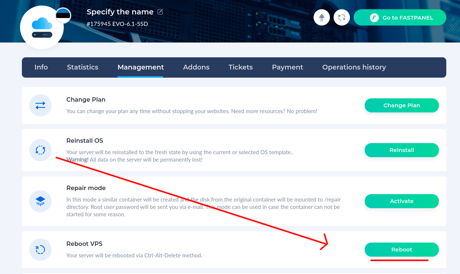
Task: Click the Reinstall OS circular icon
Action: [40, 150]
